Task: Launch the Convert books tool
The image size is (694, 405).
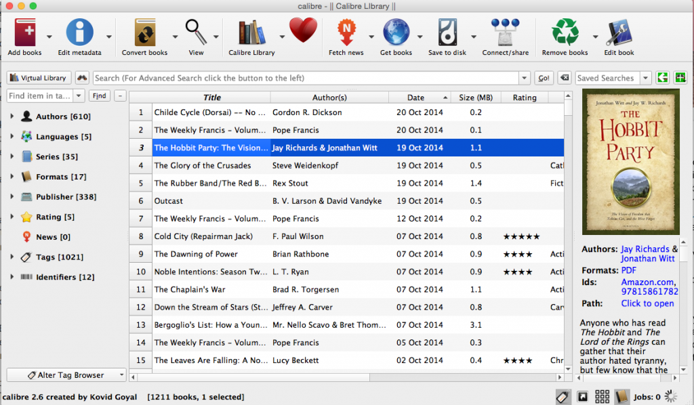Action: click(145, 33)
